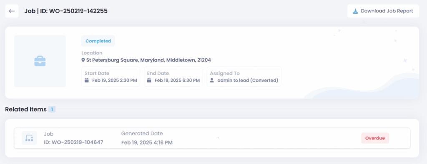Screen dimensions: 427x164
Task: Click the Generated Date Feb 19, 2025 4:16 PM
Action: click(x=147, y=142)
